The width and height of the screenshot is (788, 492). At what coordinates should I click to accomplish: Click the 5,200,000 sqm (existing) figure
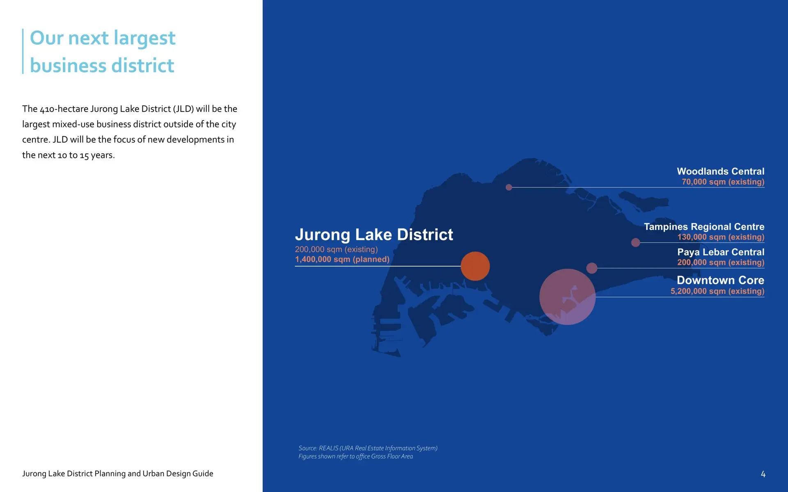(x=717, y=291)
